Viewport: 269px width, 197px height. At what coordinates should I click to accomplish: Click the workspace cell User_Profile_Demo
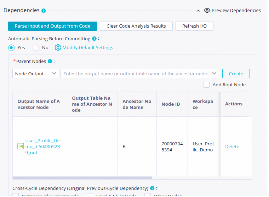click(x=203, y=147)
